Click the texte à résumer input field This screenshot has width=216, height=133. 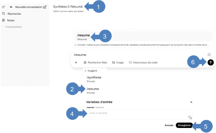point(139,114)
